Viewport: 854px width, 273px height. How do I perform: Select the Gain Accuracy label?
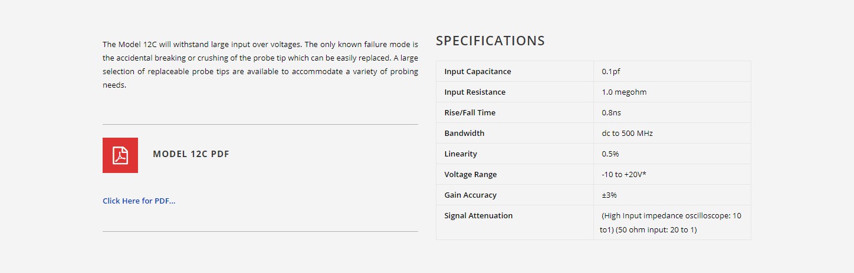click(x=471, y=195)
